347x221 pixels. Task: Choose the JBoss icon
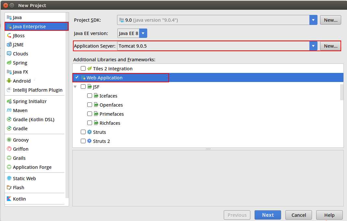[x=9, y=35]
